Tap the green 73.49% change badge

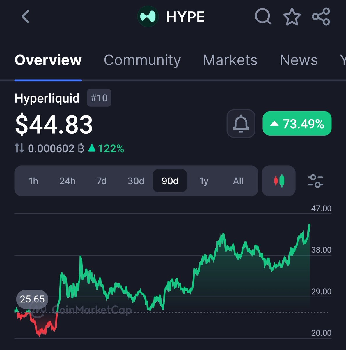pos(297,124)
